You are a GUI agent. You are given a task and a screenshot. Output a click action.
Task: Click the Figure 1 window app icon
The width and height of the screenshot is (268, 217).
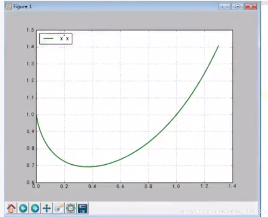(x=8, y=7)
